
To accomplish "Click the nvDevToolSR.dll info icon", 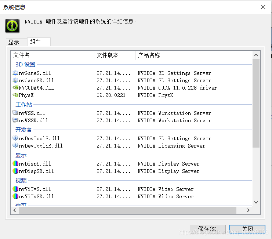I will 15,145.
